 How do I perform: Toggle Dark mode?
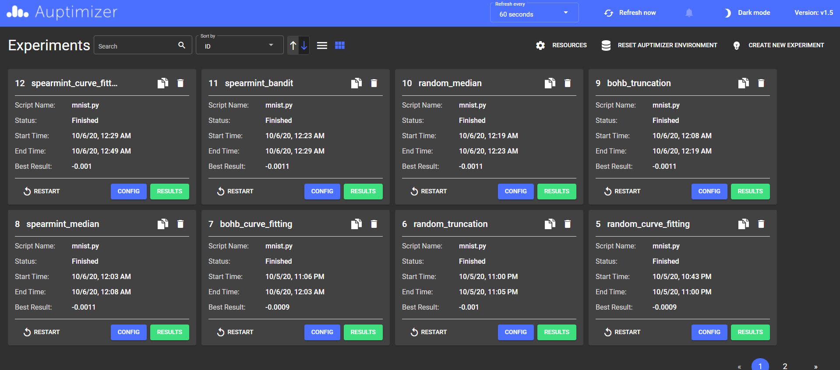click(748, 13)
